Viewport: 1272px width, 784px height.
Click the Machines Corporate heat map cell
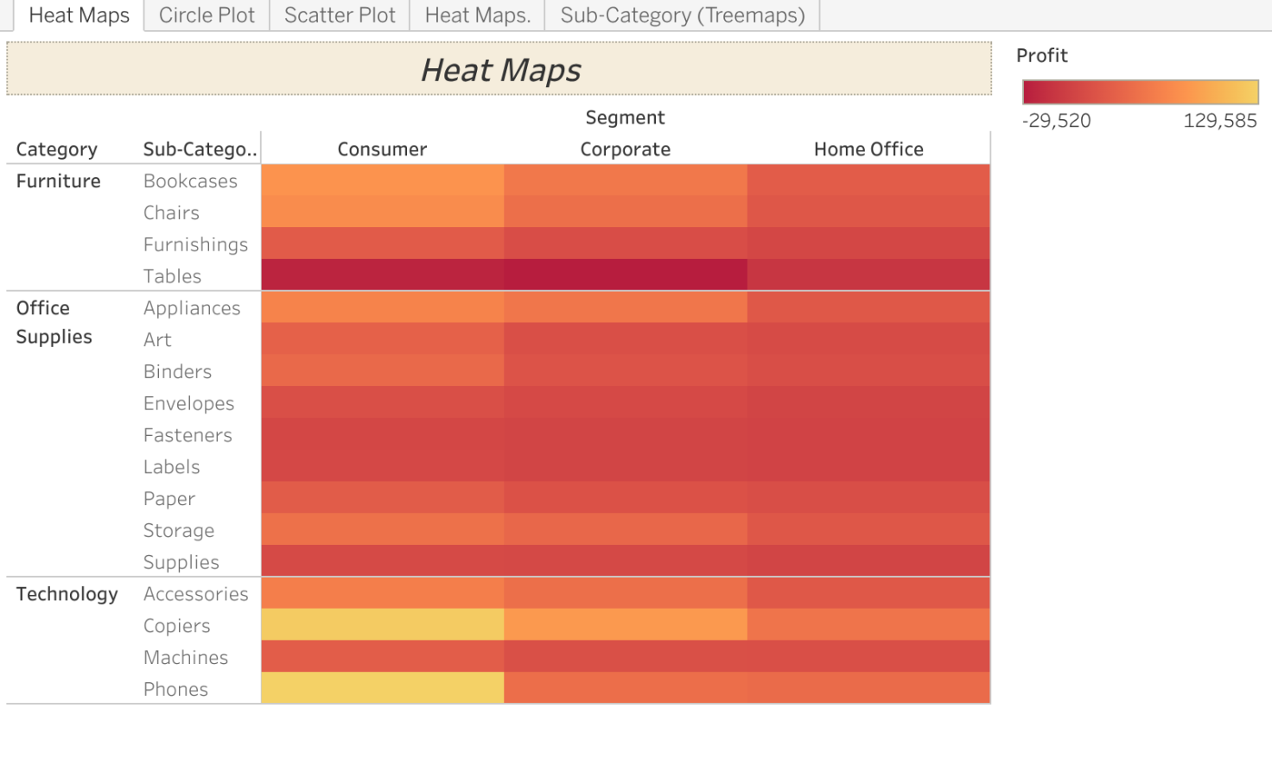pyautogui.click(x=625, y=657)
